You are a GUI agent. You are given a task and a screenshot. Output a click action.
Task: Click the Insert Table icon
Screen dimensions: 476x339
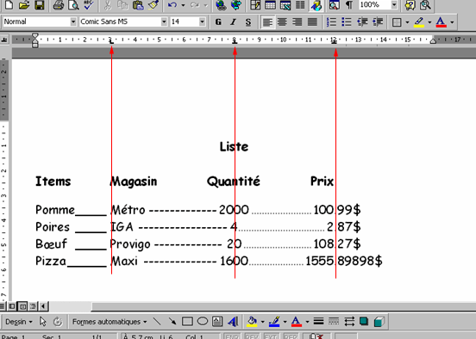270,4
